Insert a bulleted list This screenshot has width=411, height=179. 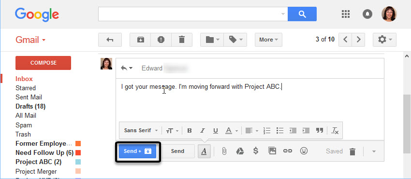(x=279, y=130)
